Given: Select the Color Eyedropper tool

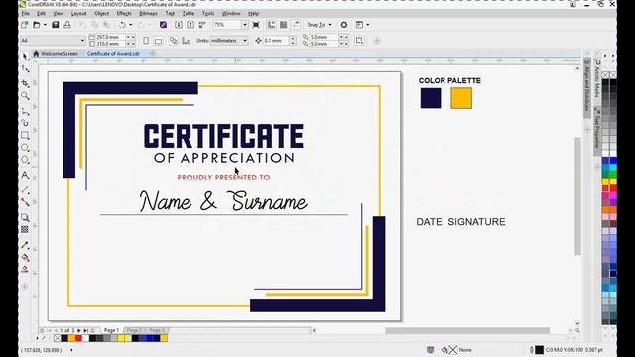Looking at the screenshot, I should tap(25, 245).
